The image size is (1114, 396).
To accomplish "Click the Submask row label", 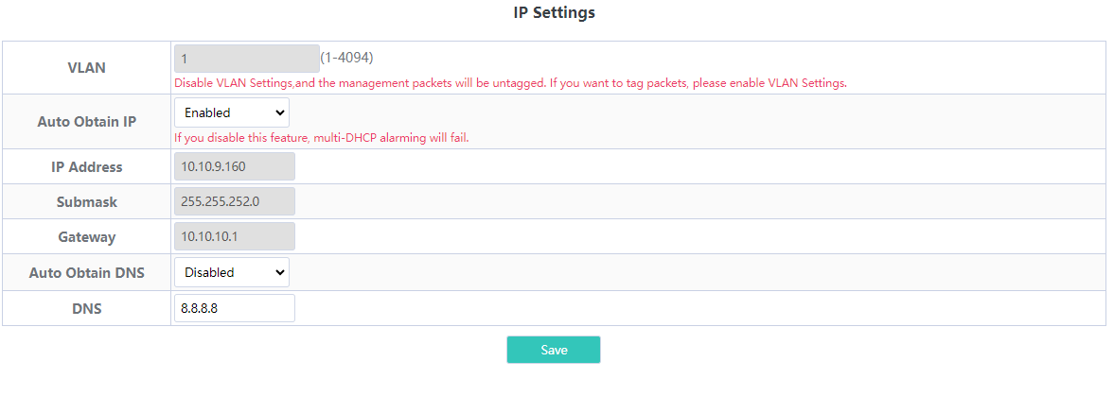I will 87,202.
